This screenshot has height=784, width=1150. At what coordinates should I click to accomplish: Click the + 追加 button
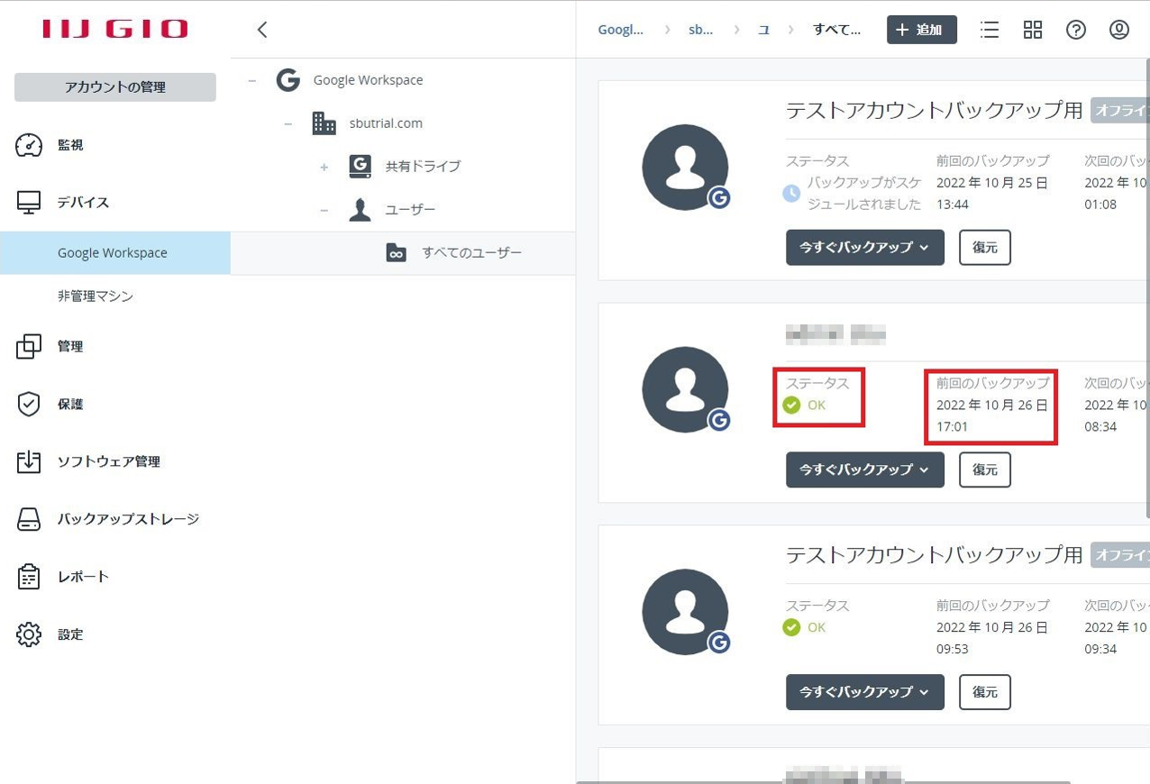[921, 30]
